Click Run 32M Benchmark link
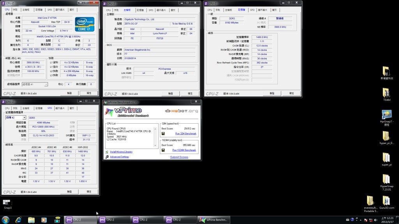Viewport: 399px width, 224px height. (x=186, y=134)
